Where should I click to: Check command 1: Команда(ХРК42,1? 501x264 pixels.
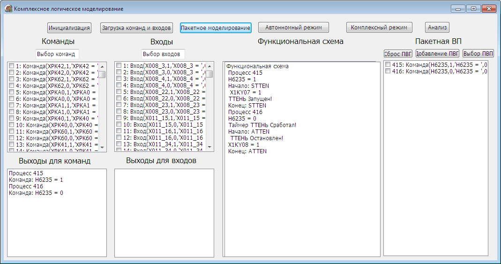[x=12, y=65]
